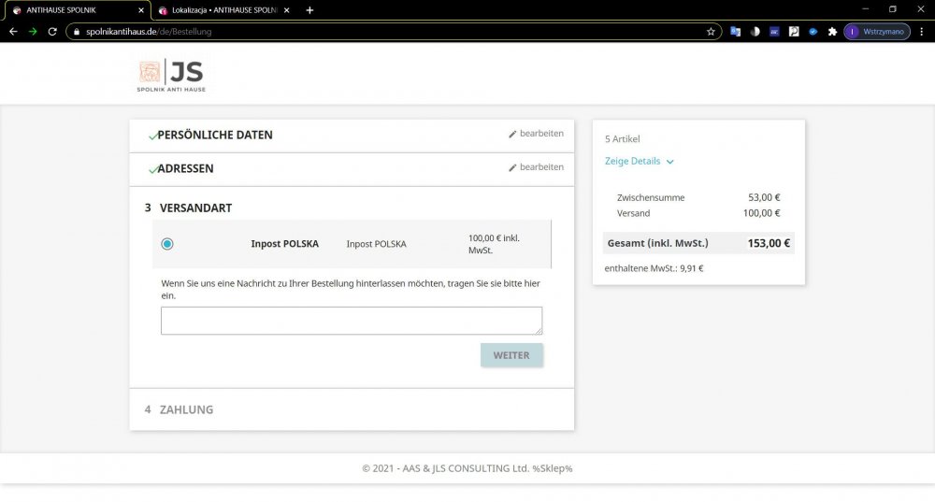Bookmark this page with the star icon

coord(711,32)
